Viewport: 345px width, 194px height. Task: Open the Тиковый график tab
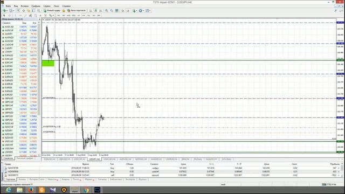tap(25, 158)
